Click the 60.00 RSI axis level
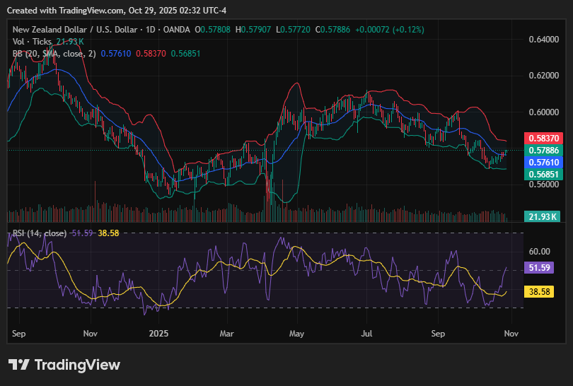 point(540,251)
